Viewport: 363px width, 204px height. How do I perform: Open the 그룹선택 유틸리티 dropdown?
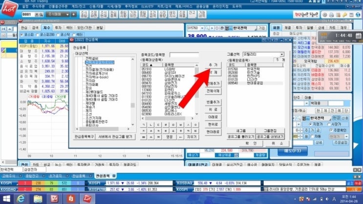tap(281, 54)
